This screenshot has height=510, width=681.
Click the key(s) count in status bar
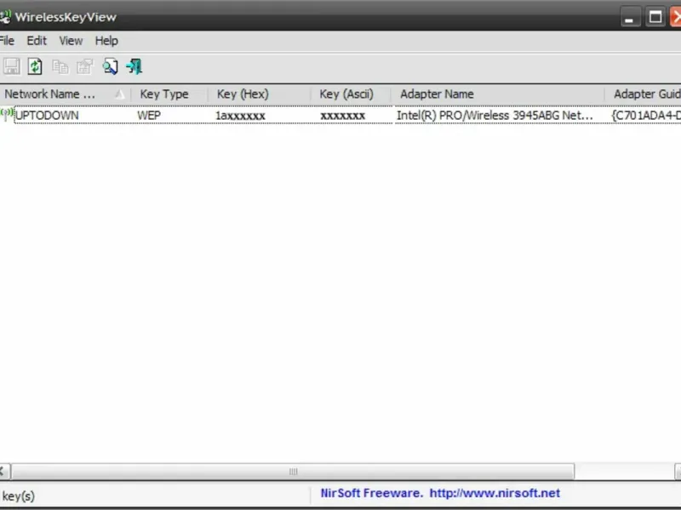click(18, 496)
